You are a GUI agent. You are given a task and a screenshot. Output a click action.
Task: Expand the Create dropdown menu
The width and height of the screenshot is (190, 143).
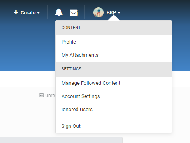tap(27, 12)
